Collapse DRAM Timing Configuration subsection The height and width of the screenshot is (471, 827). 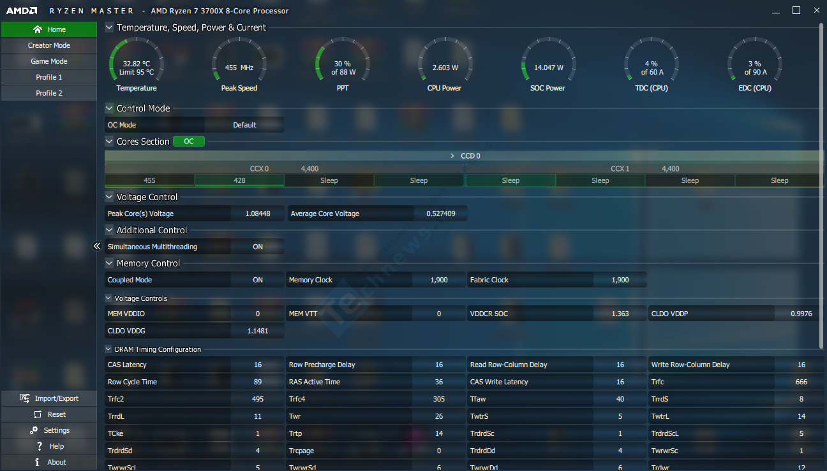[108, 349]
